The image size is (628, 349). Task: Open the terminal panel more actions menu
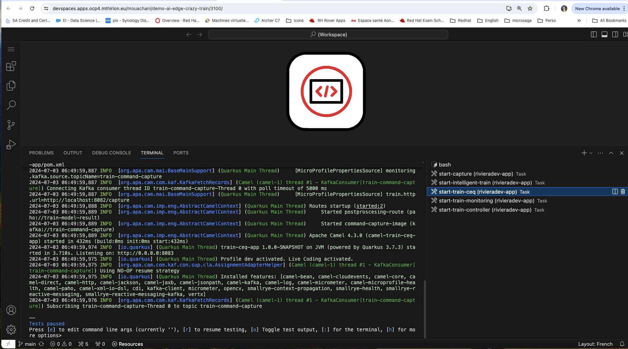coord(600,153)
